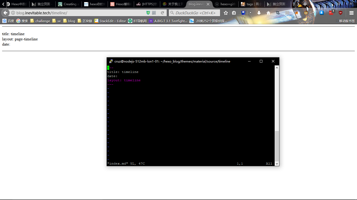Screen dimensions: 357x200
Task: Open the Tampermonkey monkey extension icon
Action: (x=306, y=12)
